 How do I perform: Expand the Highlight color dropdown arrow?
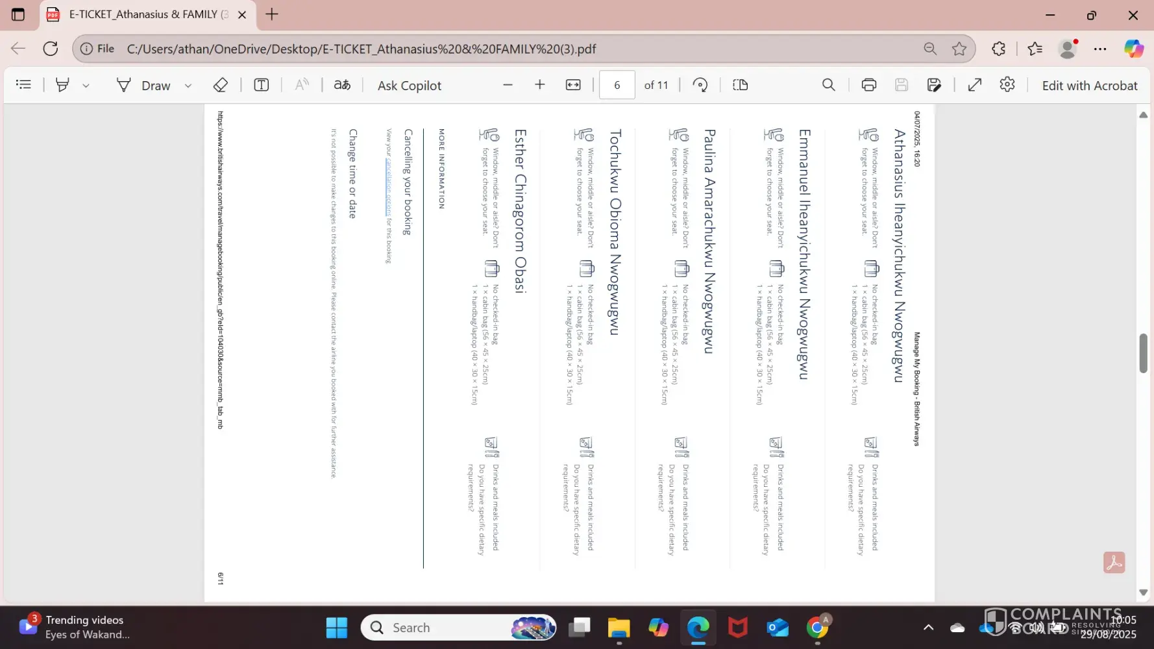pos(86,86)
